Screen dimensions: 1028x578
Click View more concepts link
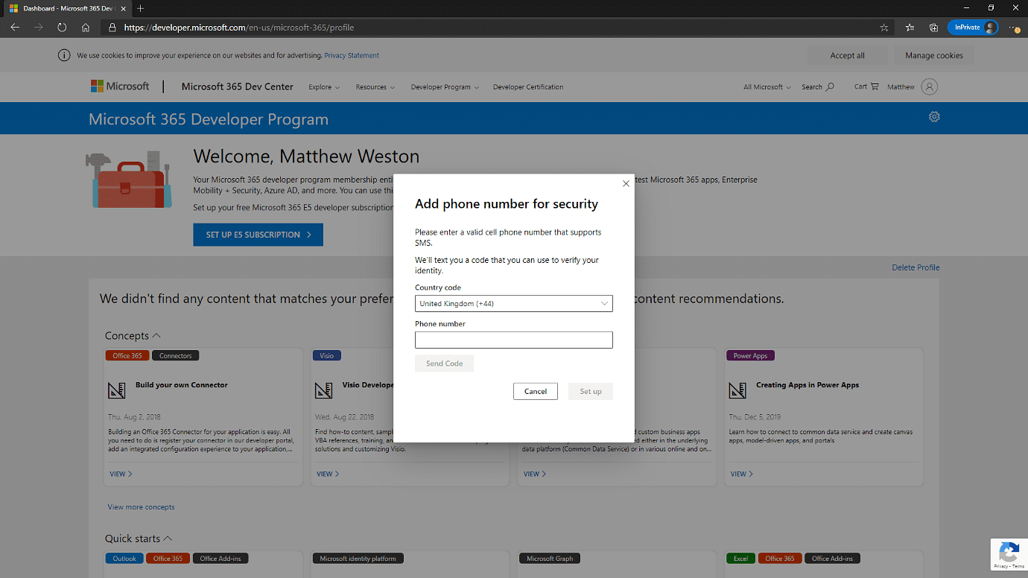point(141,507)
